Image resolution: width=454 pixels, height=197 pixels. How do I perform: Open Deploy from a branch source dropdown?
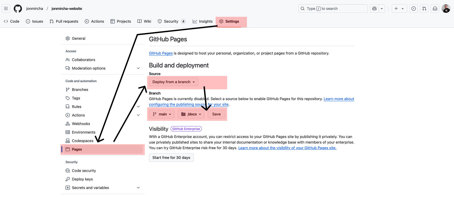(x=174, y=82)
